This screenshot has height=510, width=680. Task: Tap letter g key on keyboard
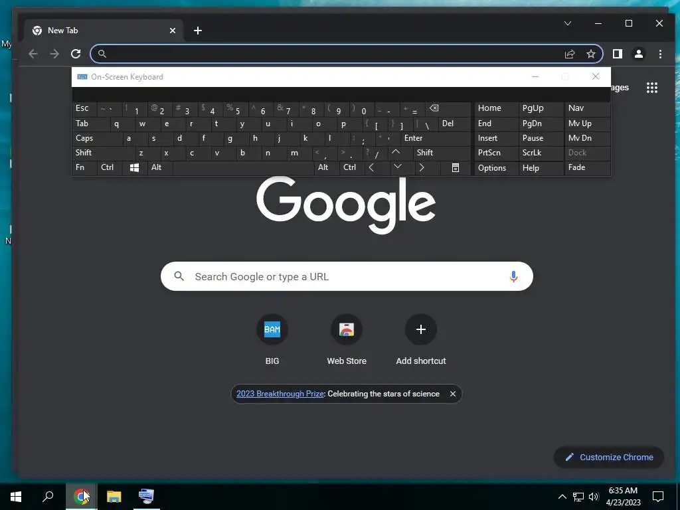point(236,138)
